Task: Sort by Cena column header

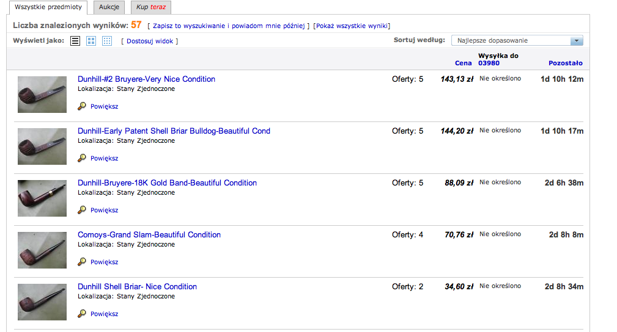Action: coord(463,63)
